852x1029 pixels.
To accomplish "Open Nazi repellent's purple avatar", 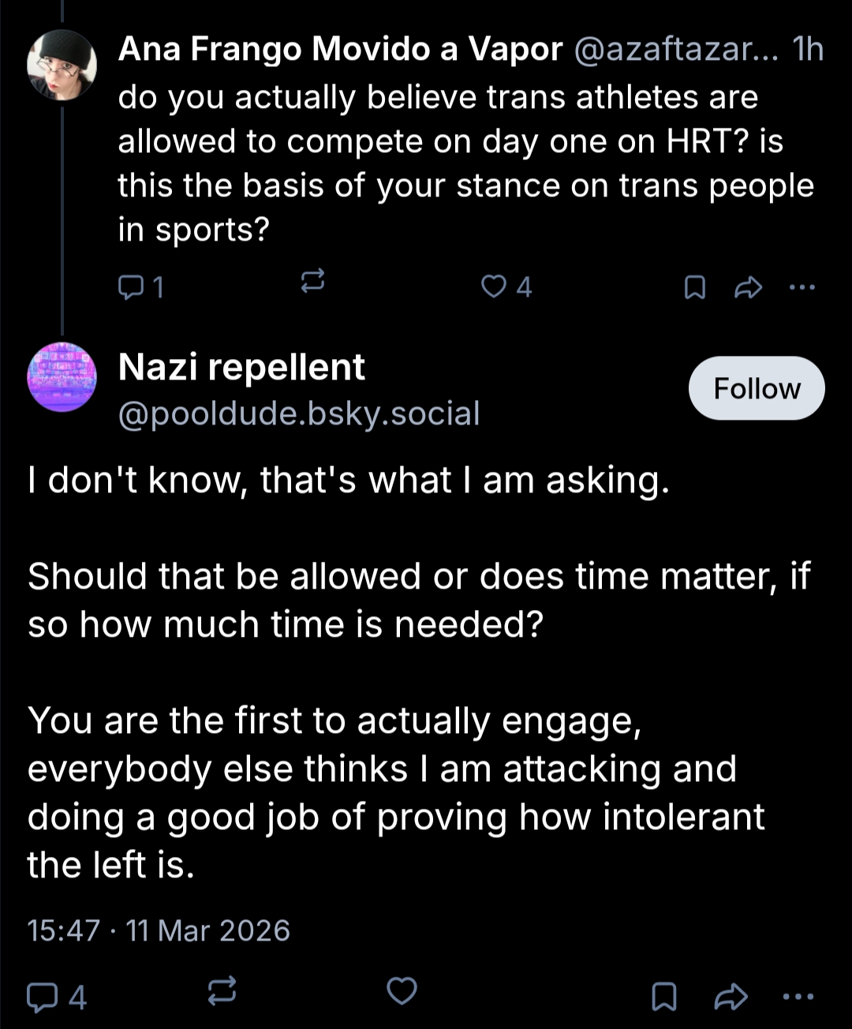I will click(62, 377).
